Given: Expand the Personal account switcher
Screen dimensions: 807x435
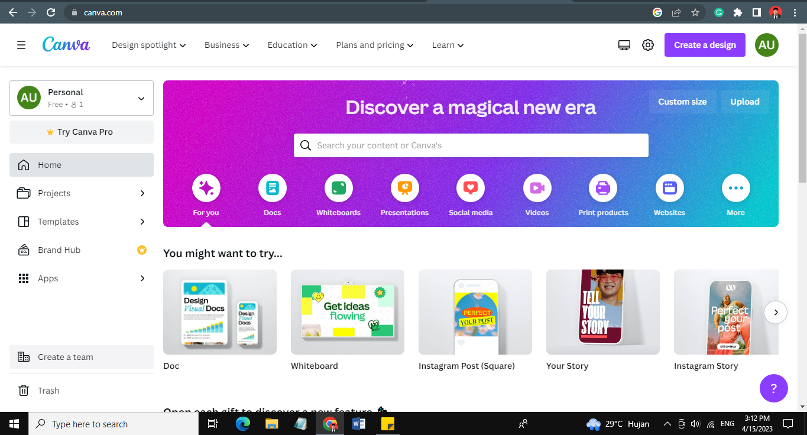Looking at the screenshot, I should 81,98.
